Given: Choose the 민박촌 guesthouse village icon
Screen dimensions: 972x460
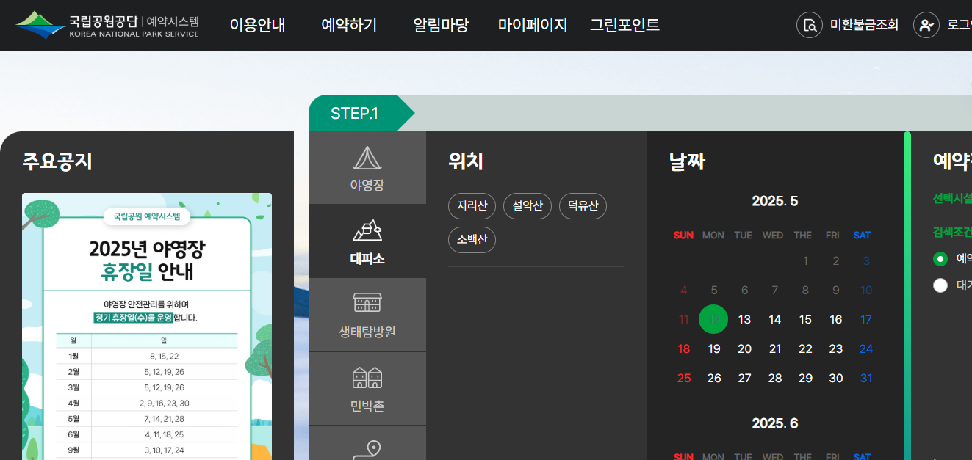Looking at the screenshot, I should tap(367, 387).
